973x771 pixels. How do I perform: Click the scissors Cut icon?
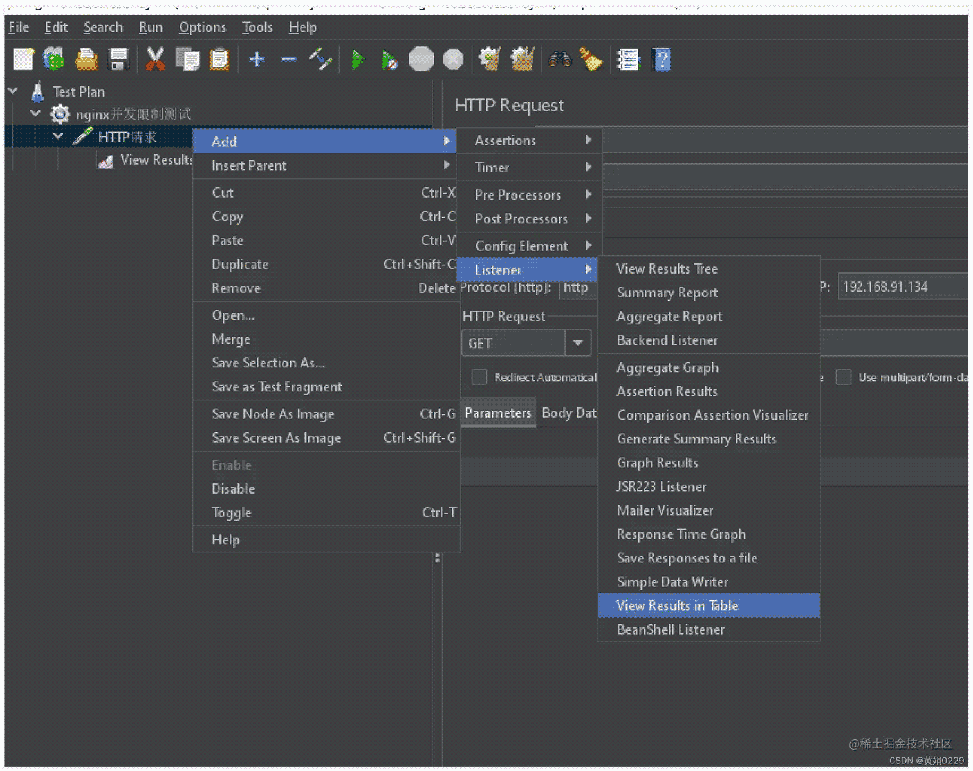[x=154, y=60]
